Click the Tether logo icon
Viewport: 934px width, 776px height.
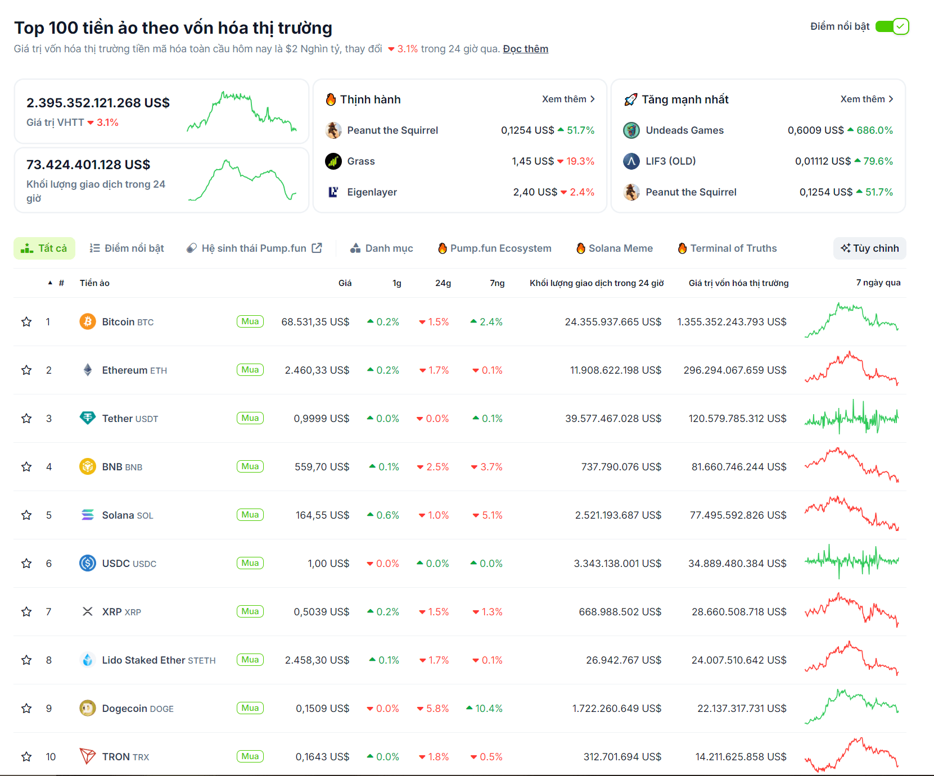click(88, 419)
